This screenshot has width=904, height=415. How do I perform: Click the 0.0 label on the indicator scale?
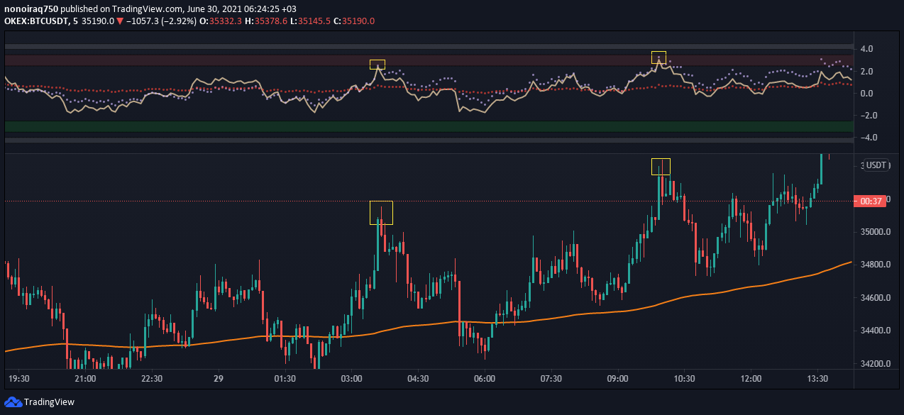[866, 93]
